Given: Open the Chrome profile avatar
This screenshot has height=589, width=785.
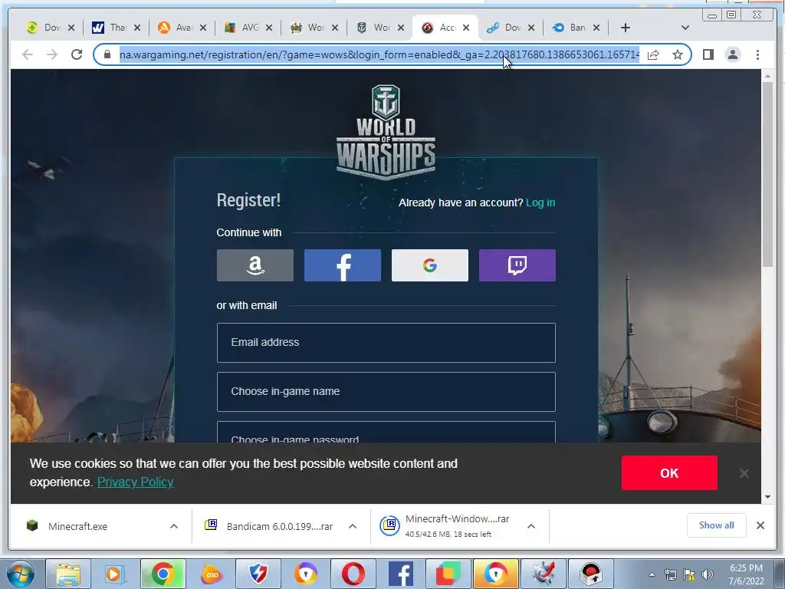Looking at the screenshot, I should coord(732,54).
